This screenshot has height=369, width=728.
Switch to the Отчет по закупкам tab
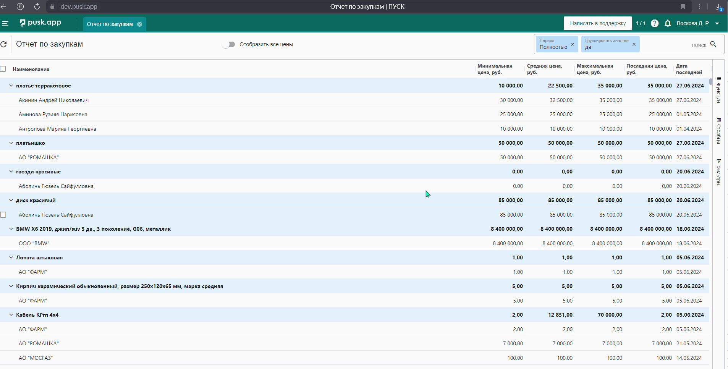(x=110, y=24)
